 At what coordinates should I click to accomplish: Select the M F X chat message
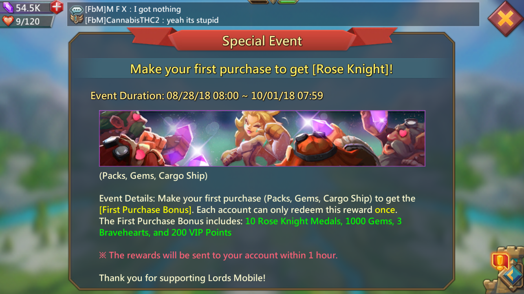(x=133, y=9)
